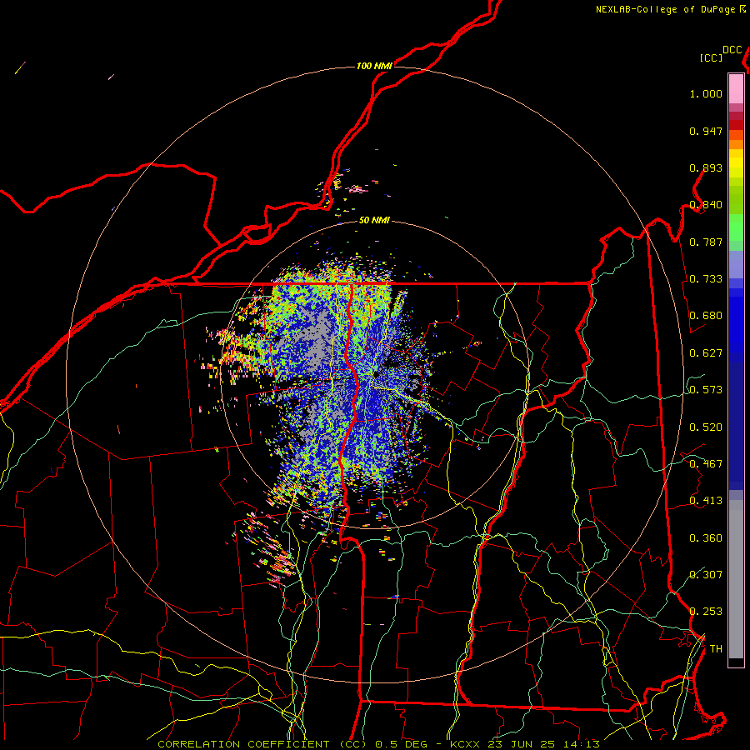Click the 0.413 scale value

(x=706, y=501)
